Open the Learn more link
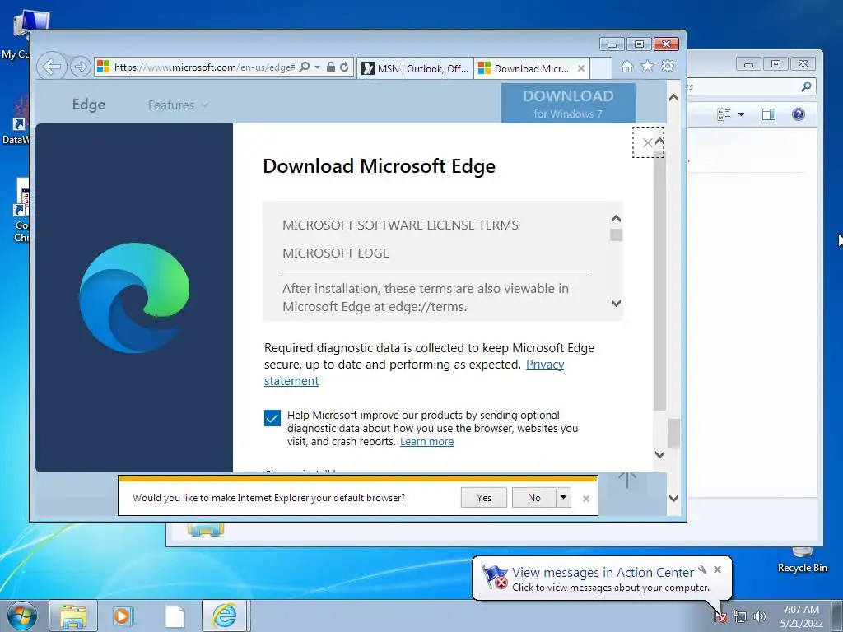 (x=427, y=441)
